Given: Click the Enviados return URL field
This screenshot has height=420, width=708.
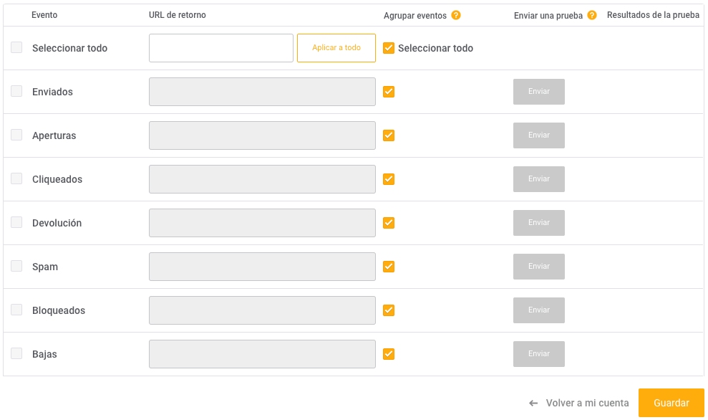Looking at the screenshot, I should (x=262, y=92).
